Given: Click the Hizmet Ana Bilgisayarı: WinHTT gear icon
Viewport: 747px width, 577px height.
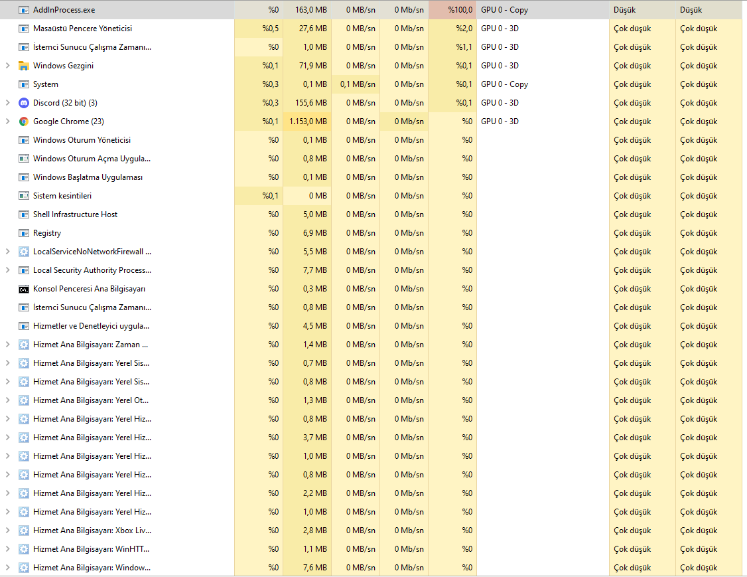Looking at the screenshot, I should [x=24, y=549].
